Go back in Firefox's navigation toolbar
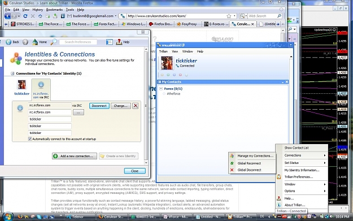Image resolution: width=353 pixels, height=221 pixels. (7, 16)
